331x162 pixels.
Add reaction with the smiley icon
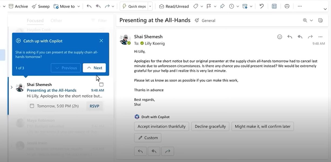280,37
